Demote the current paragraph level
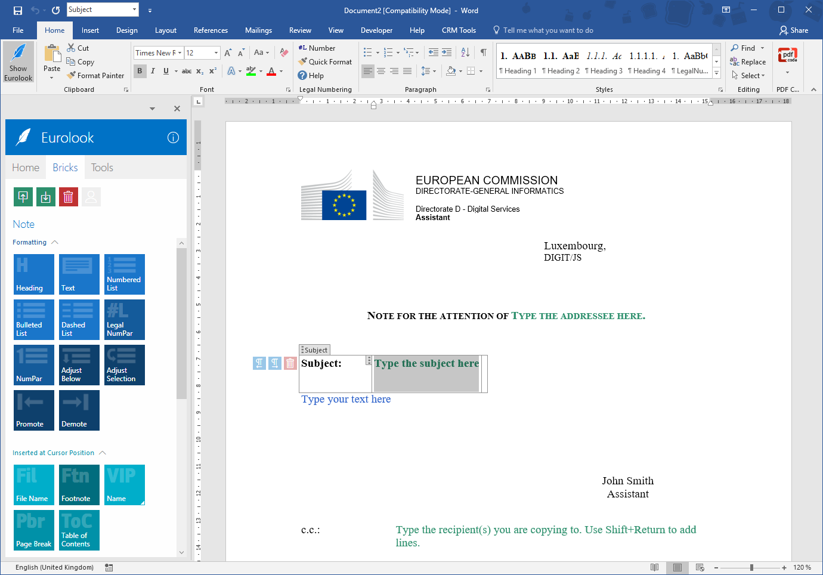823x575 pixels. (79, 410)
